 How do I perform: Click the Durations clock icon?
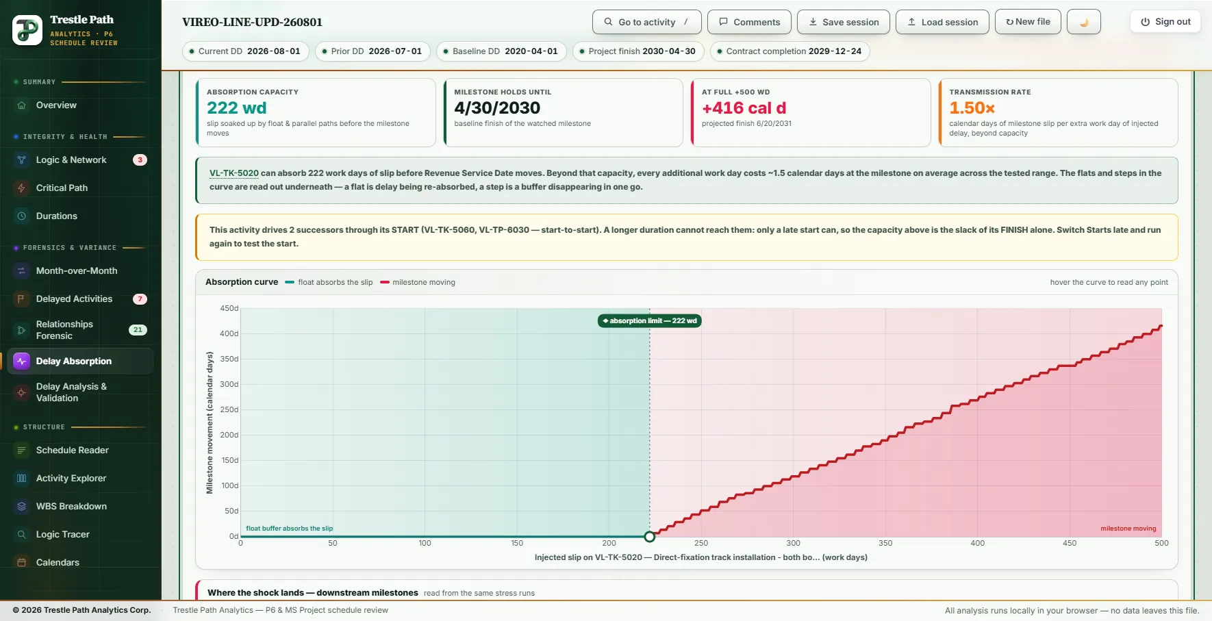[21, 216]
